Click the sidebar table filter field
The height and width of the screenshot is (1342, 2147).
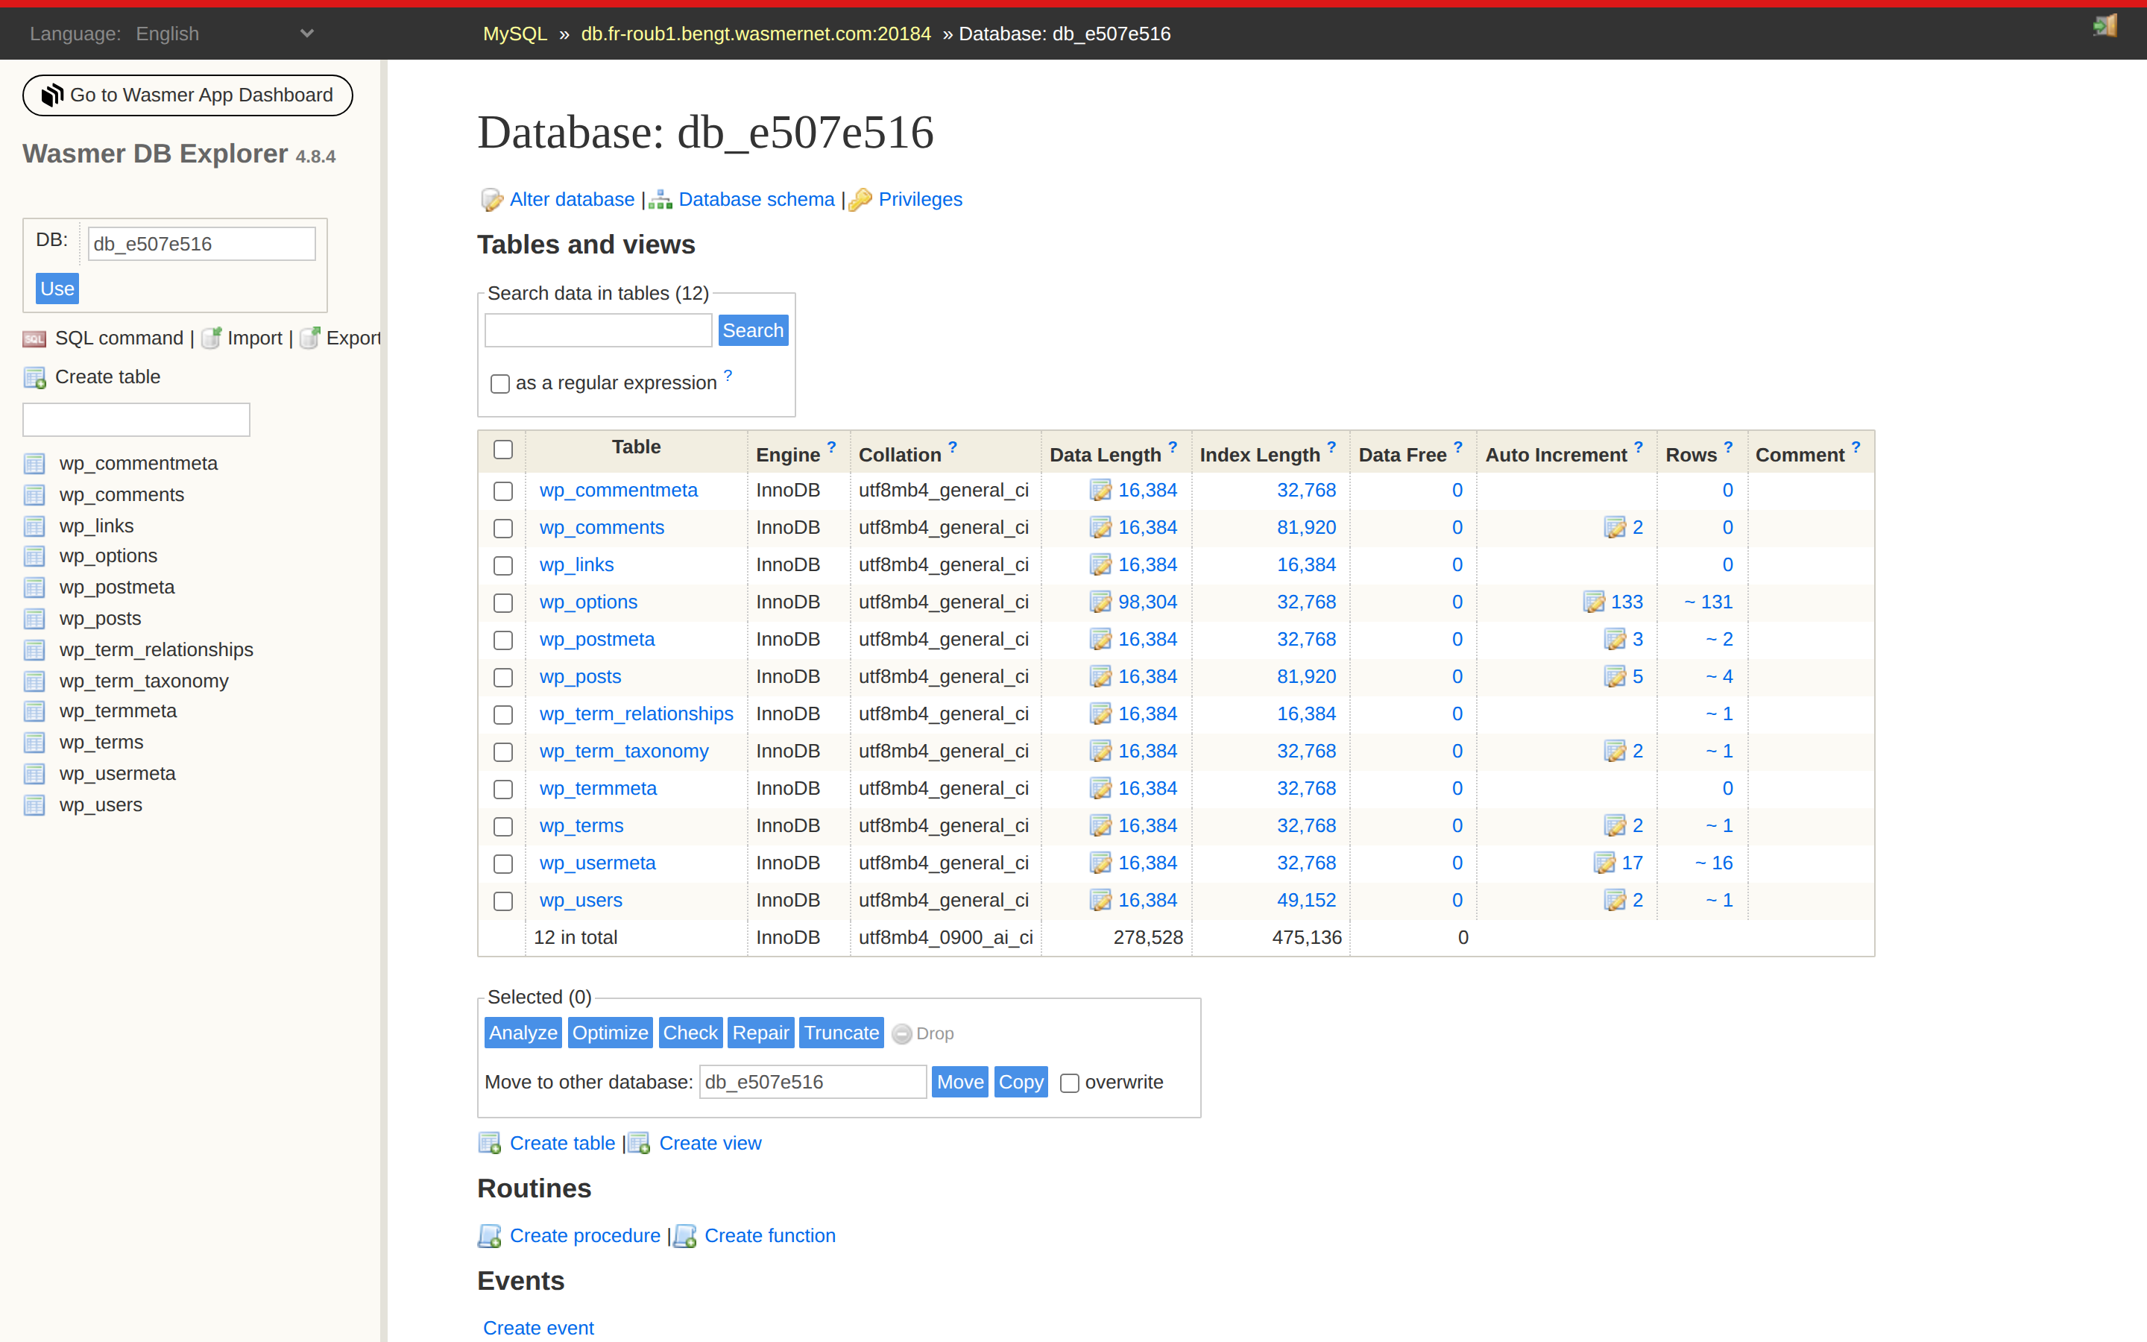point(136,420)
